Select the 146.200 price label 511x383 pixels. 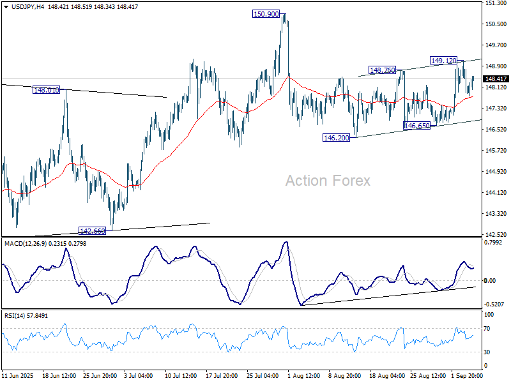pos(337,138)
